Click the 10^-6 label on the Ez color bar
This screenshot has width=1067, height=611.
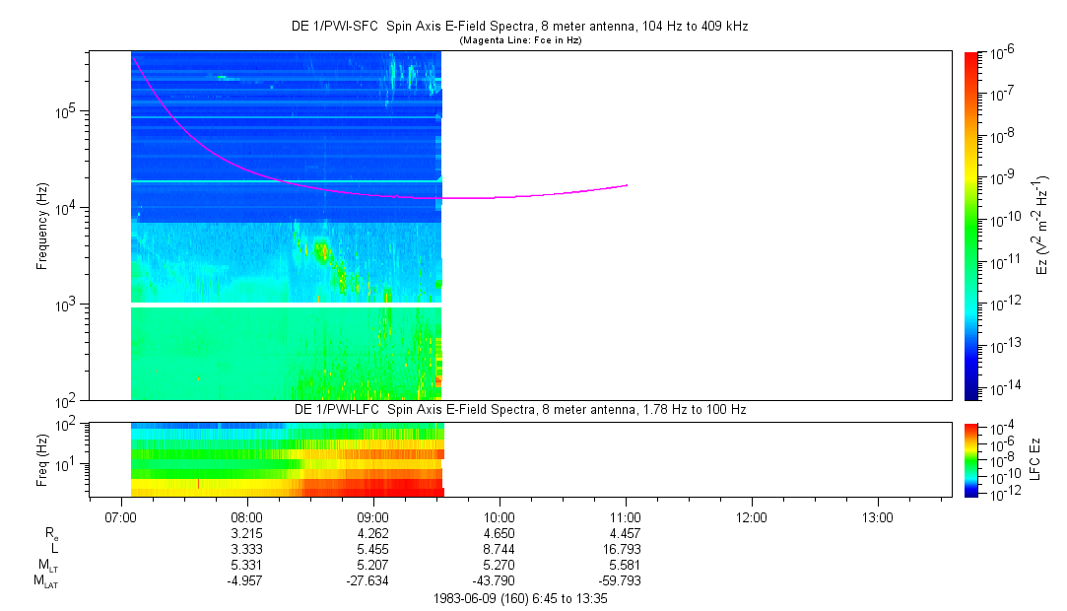point(1001,51)
